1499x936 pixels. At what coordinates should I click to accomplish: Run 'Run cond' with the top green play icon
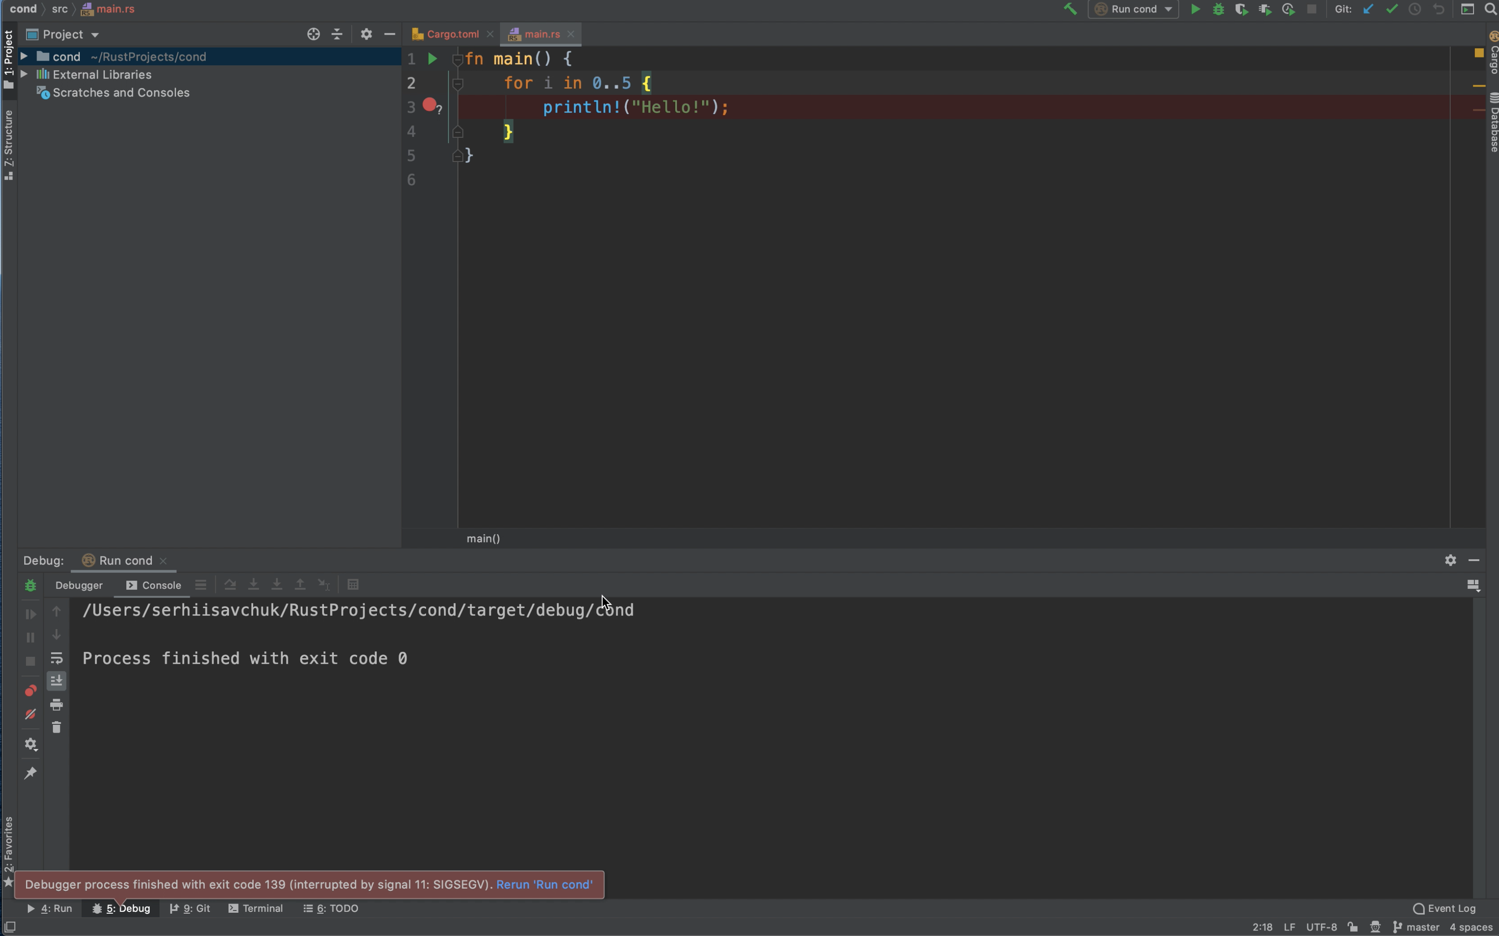click(x=1195, y=9)
